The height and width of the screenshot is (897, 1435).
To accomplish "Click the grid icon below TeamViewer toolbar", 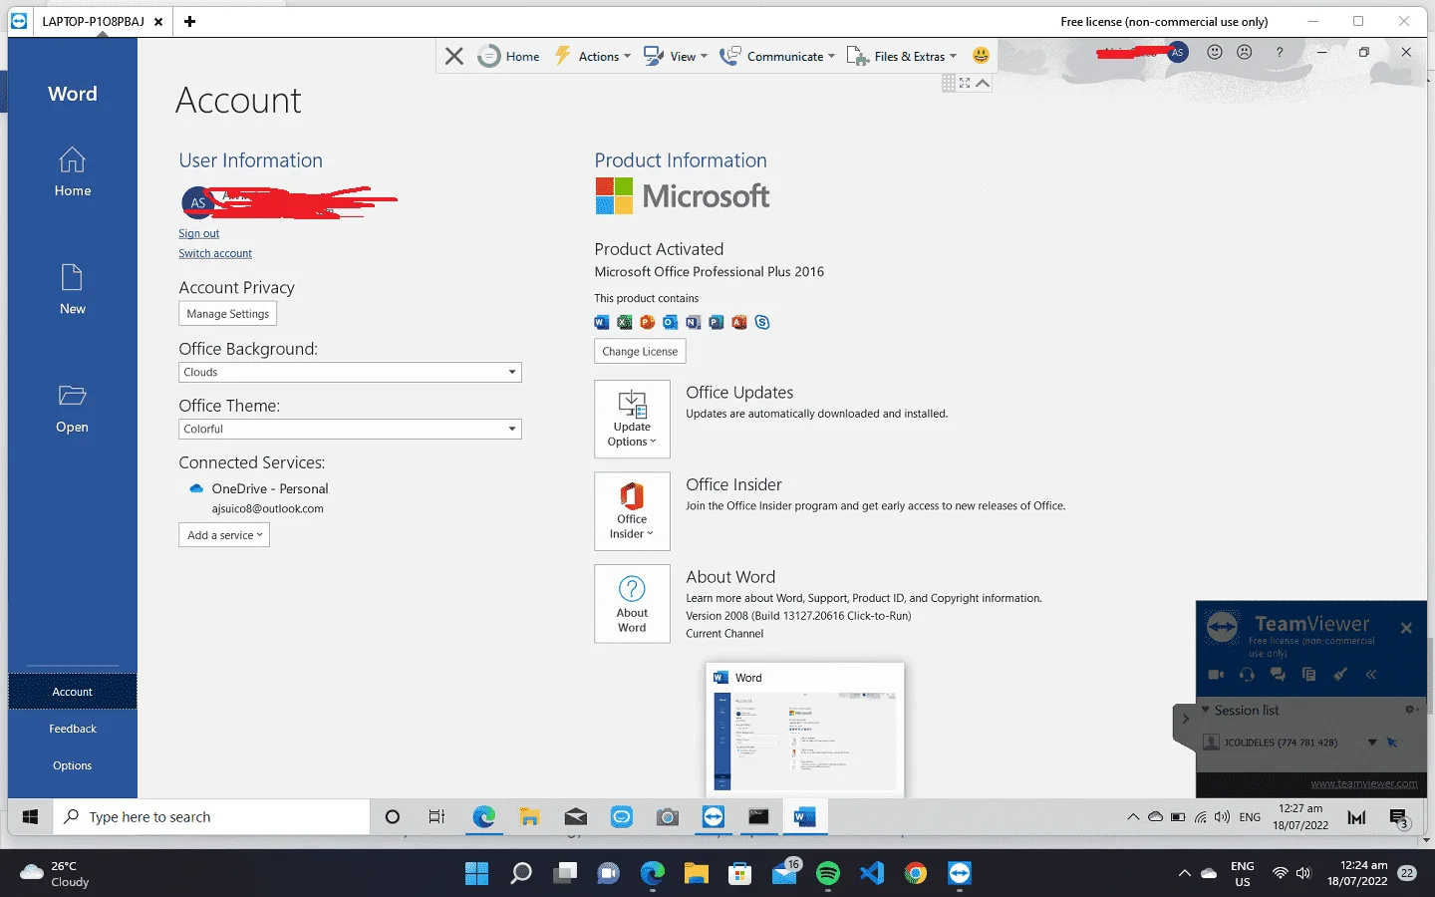I will pos(949,84).
